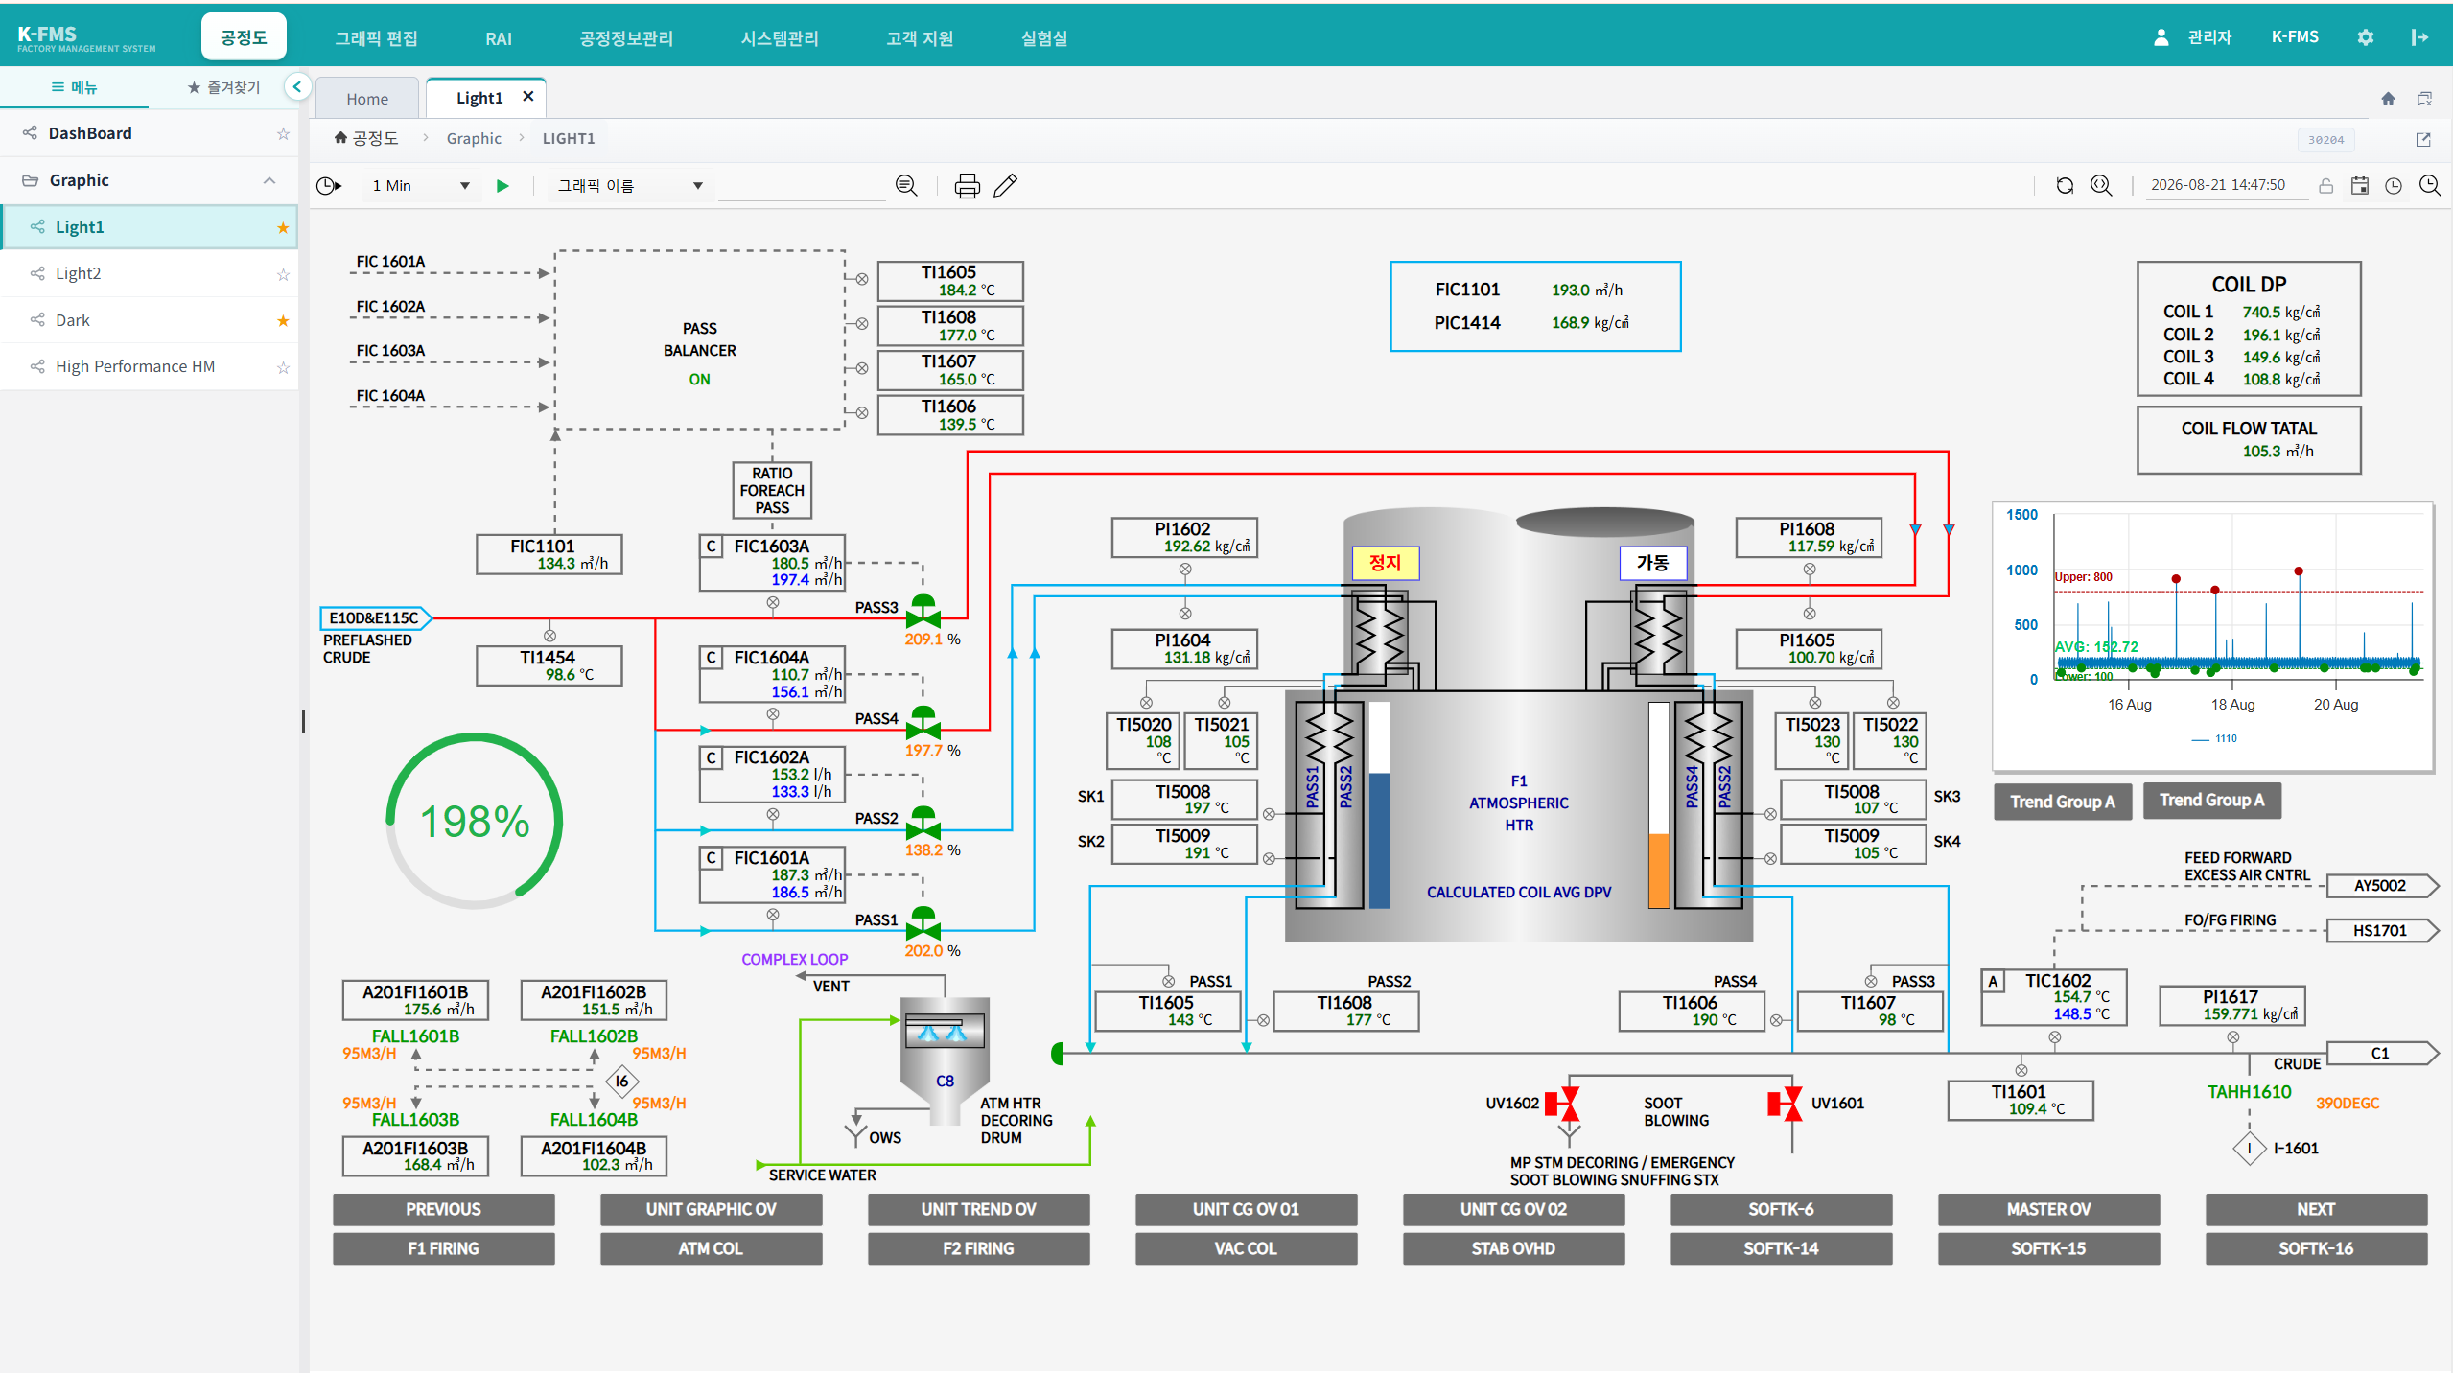Open the 공정정보관리 menu
2453x1373 pixels.
[626, 38]
